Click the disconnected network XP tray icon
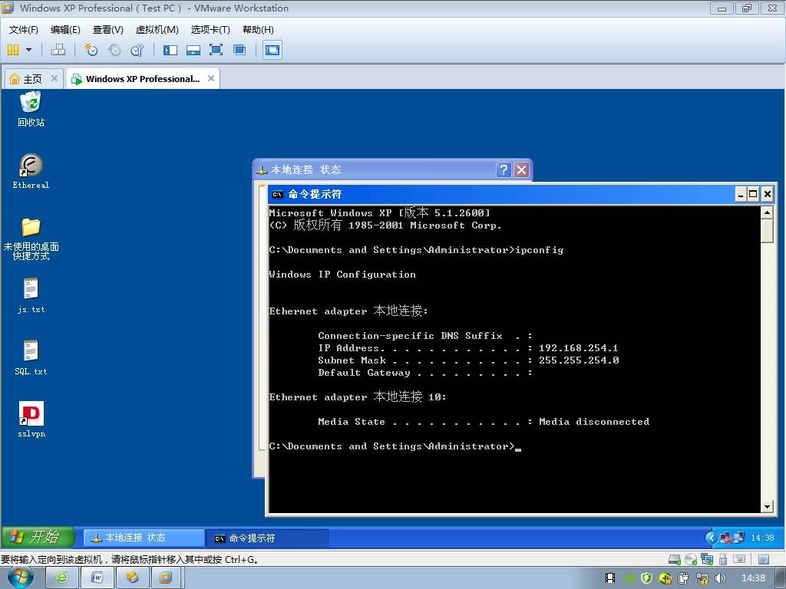This screenshot has height=589, width=786. [725, 538]
